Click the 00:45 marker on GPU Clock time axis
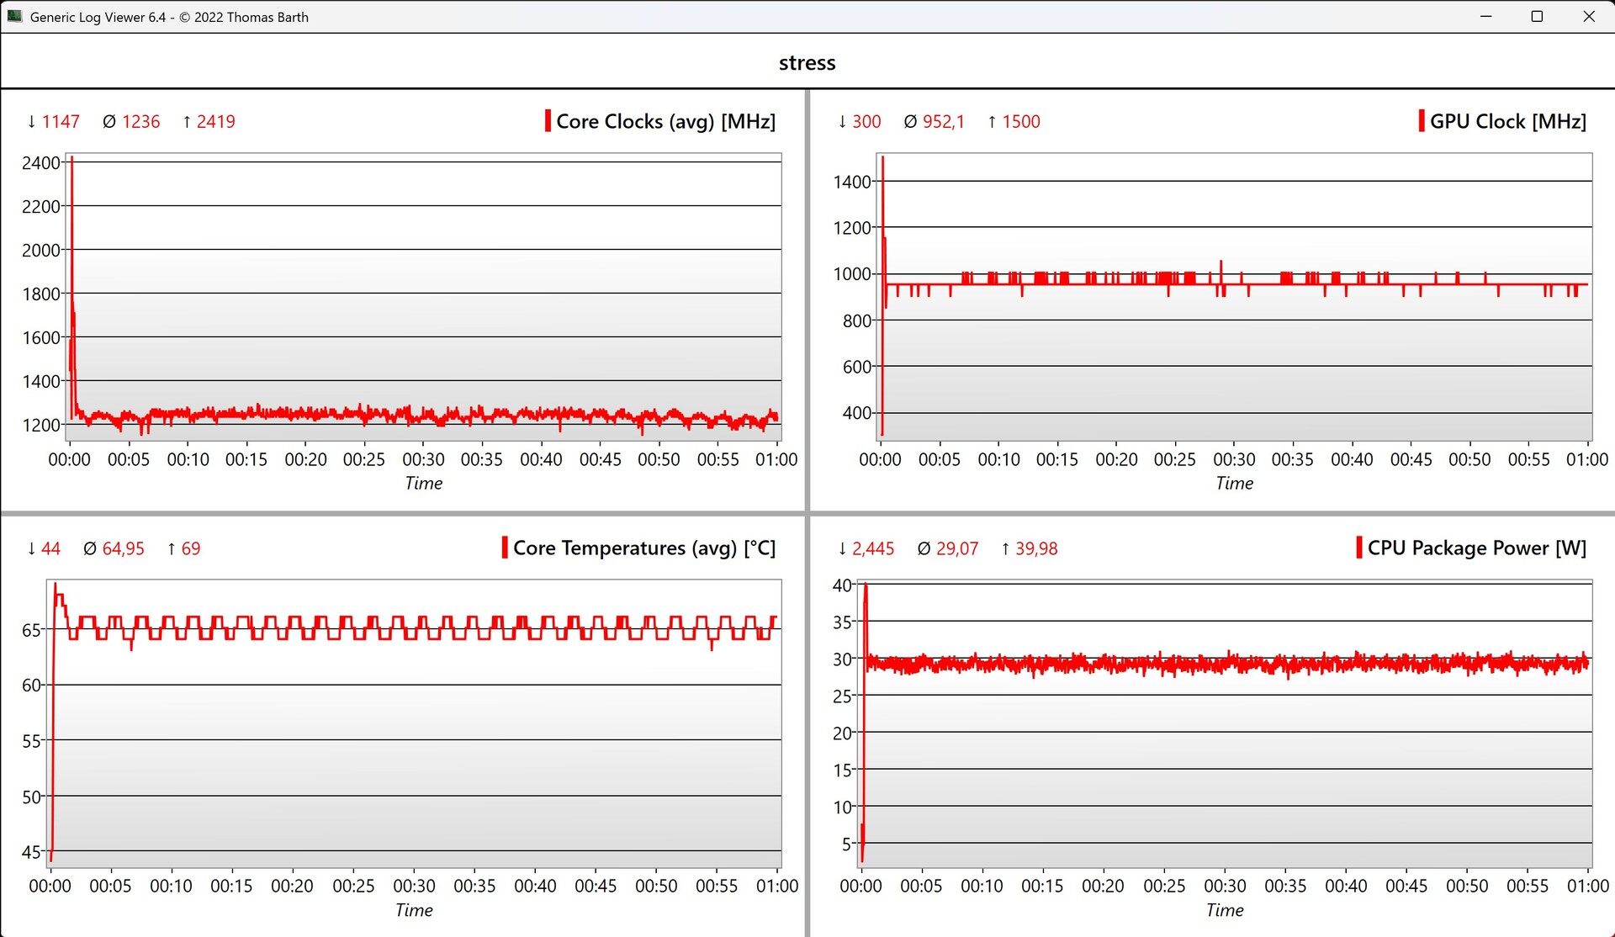Screen dimensions: 1615x937 coord(1411,459)
